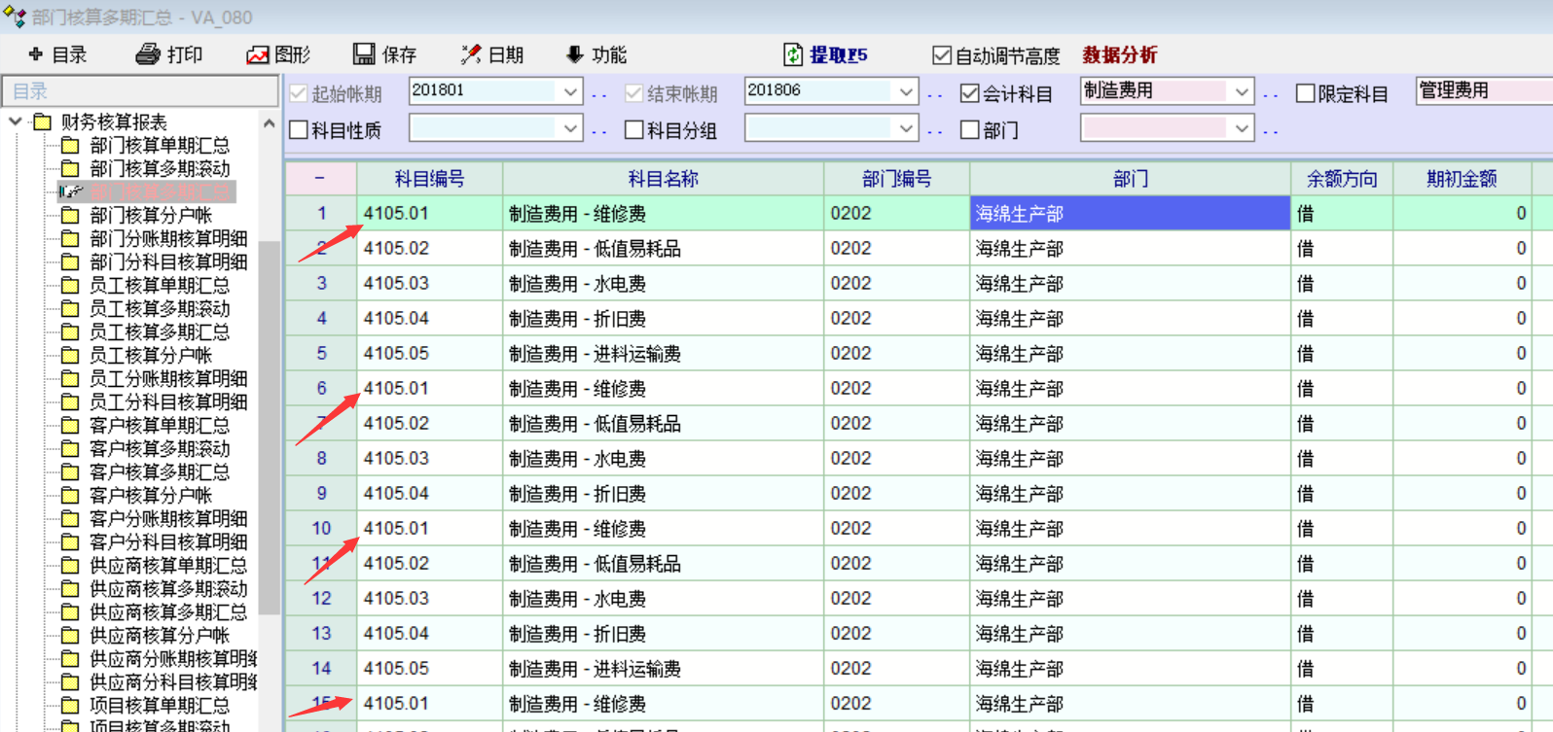Open the 日期 date icon
1553x732 pixels.
(471, 54)
